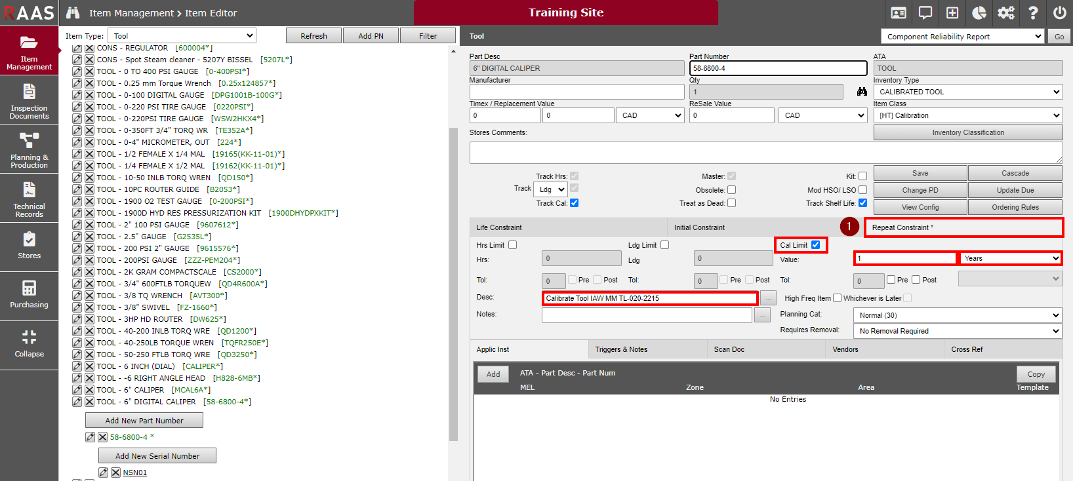
Task: Open settings via the gears icon
Action: tap(1006, 13)
